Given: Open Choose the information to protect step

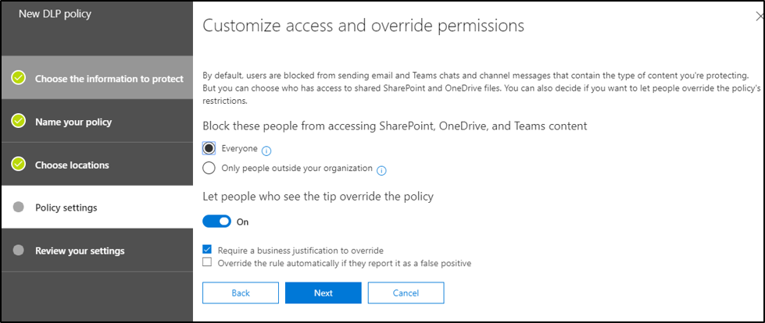Looking at the screenshot, I should click(109, 78).
